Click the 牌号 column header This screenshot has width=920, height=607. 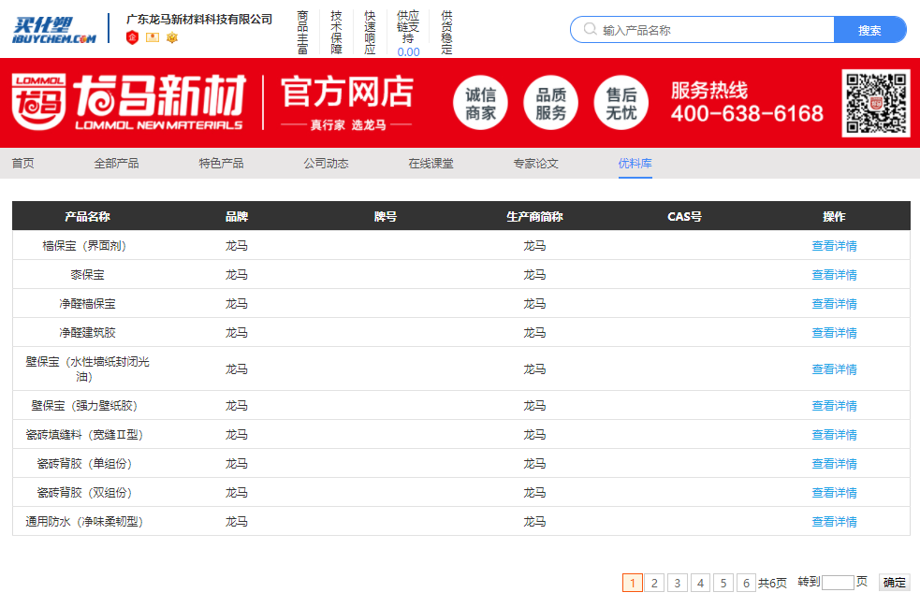[x=386, y=216]
